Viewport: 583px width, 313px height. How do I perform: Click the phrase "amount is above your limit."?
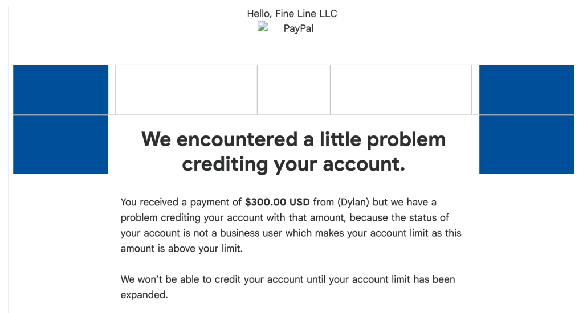pyautogui.click(x=182, y=249)
